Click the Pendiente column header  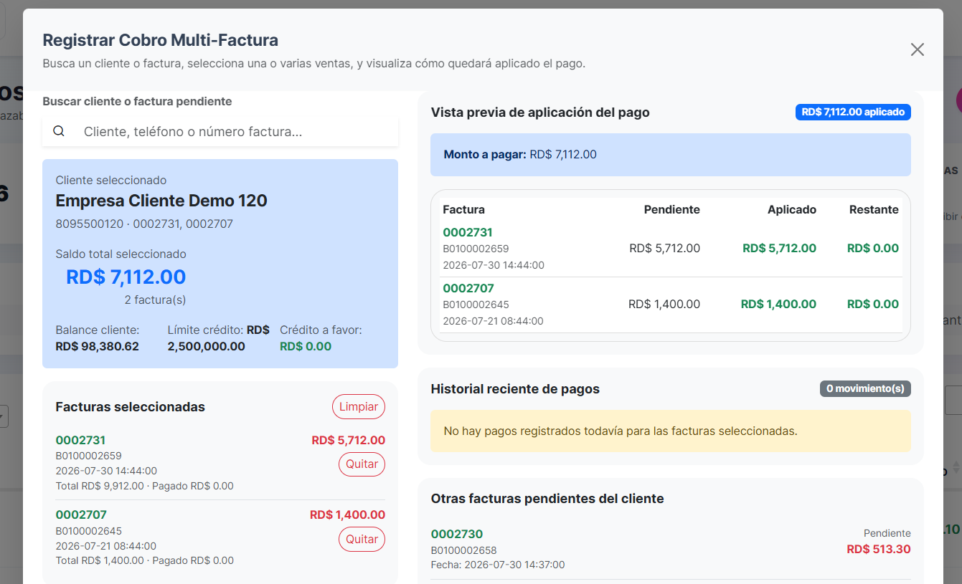coord(671,210)
